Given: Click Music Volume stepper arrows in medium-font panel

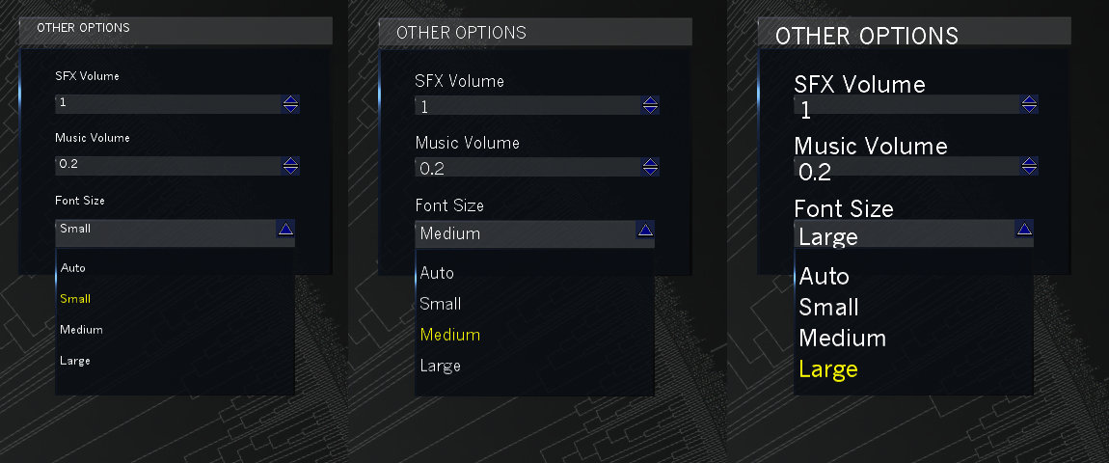Looking at the screenshot, I should click(651, 168).
